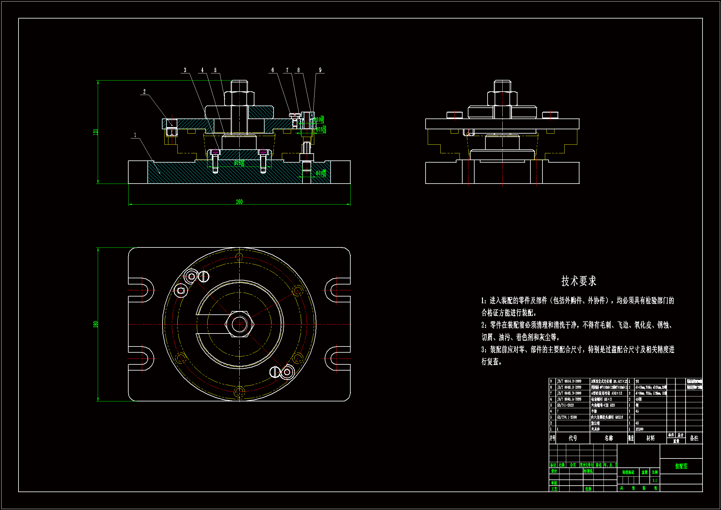This screenshot has height=510, width=721.
Task: Click the '工艺' title block label
Action: 554,489
